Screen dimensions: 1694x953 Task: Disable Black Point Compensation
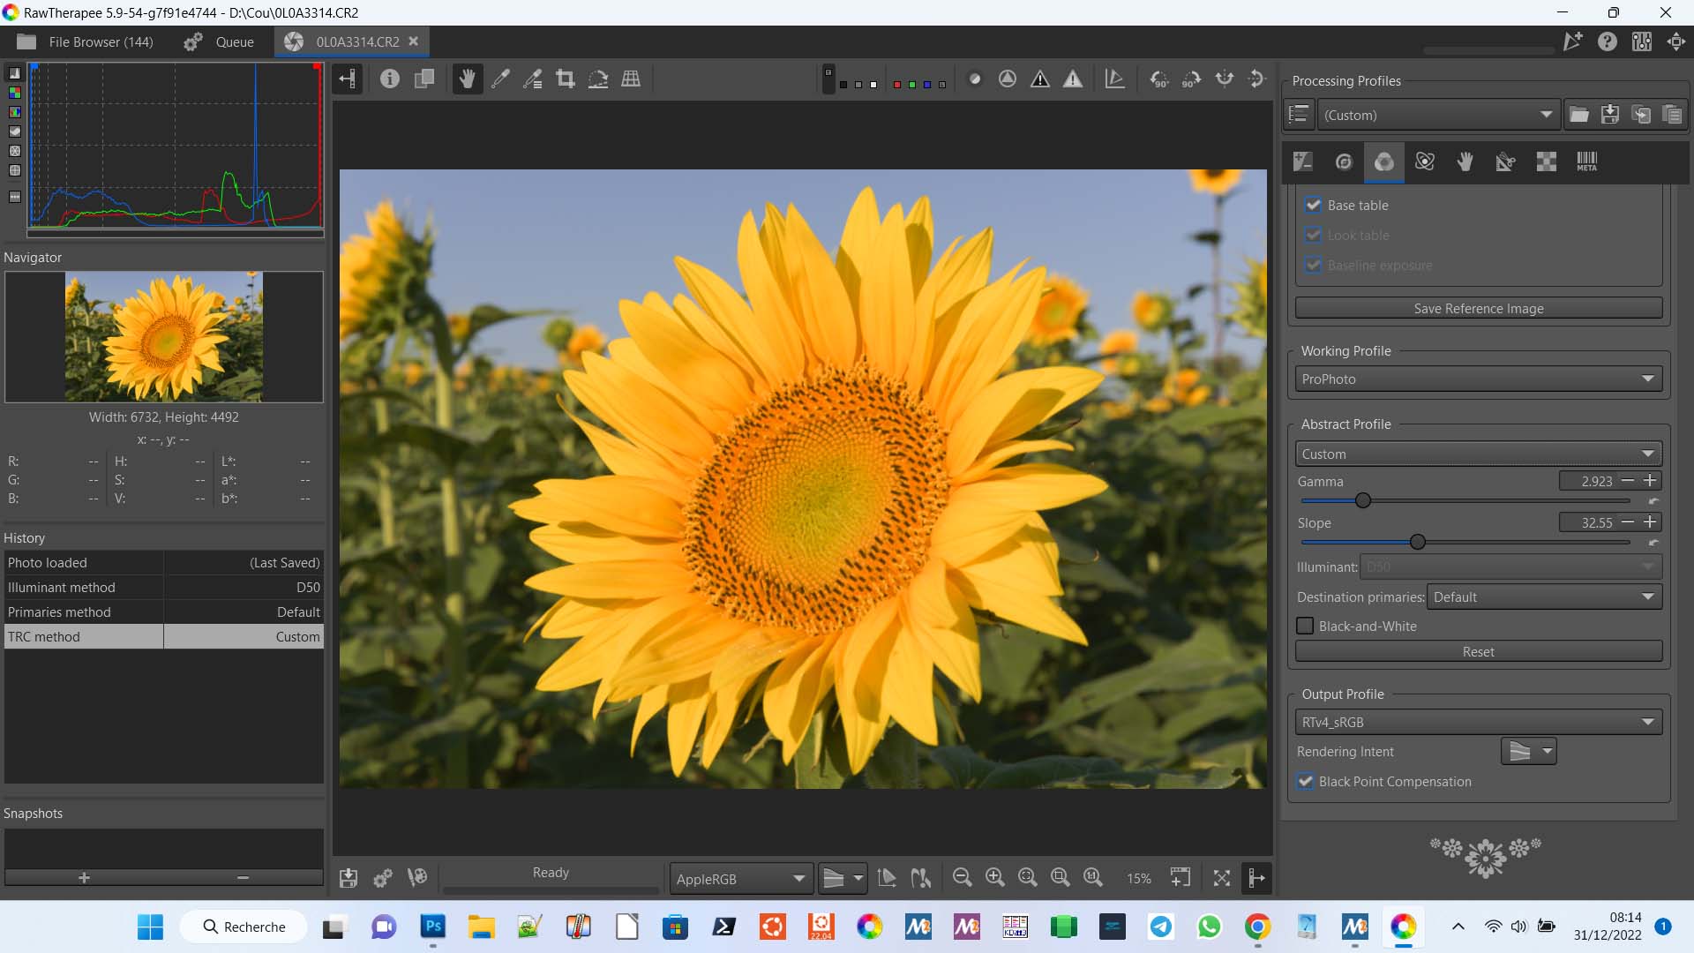pyautogui.click(x=1305, y=781)
